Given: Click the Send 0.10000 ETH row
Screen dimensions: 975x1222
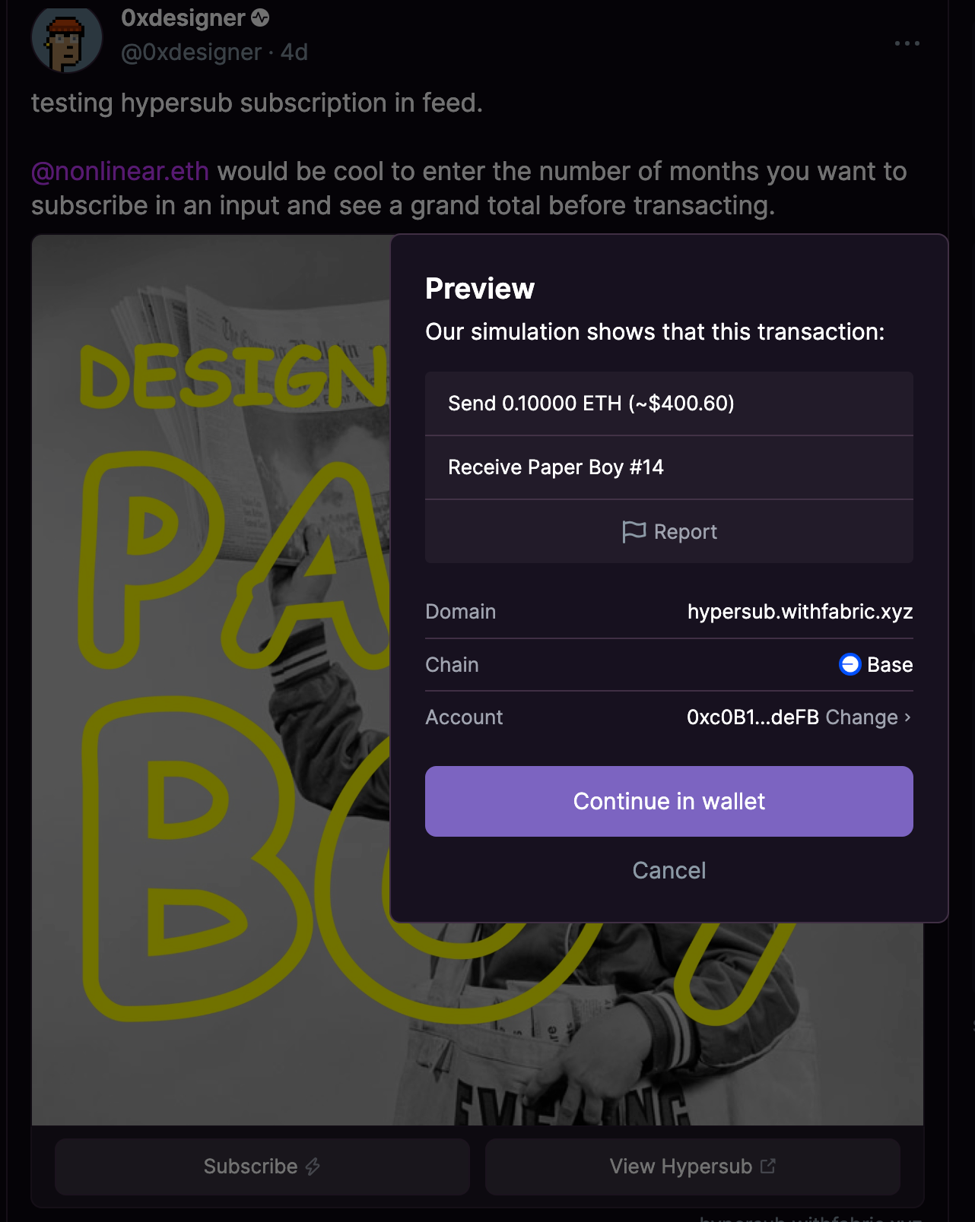Looking at the screenshot, I should tap(669, 404).
